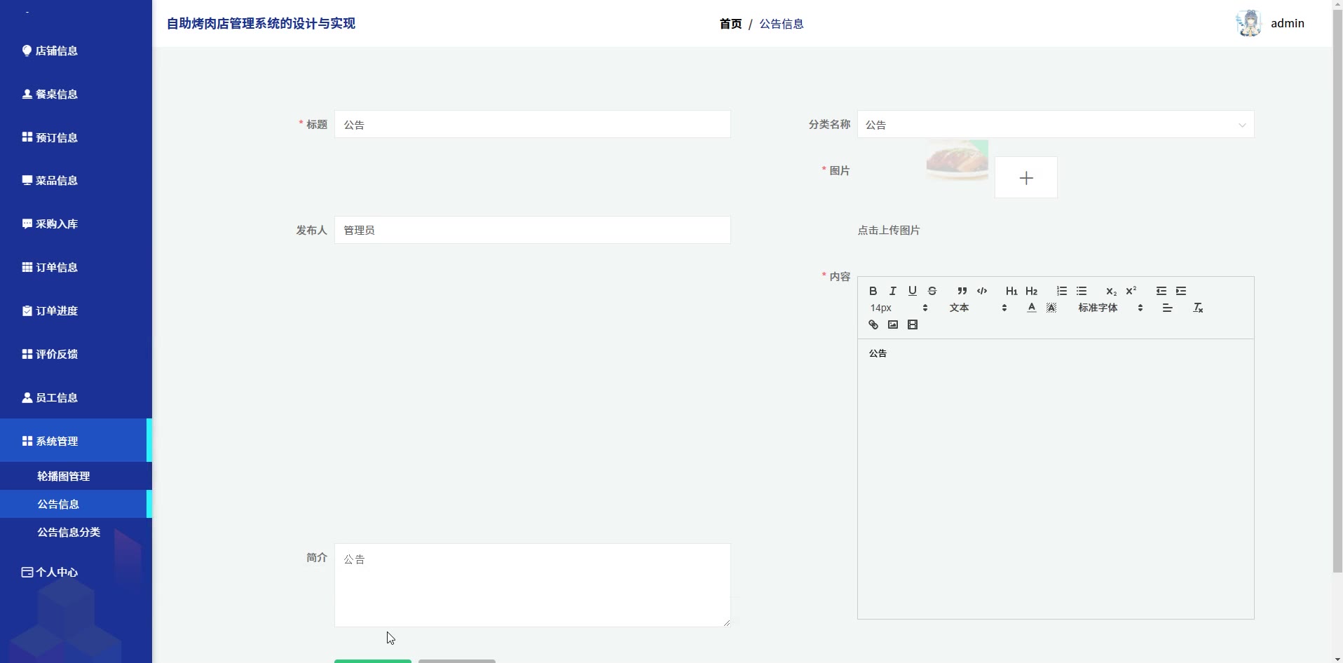Click the plus button to upload image
1343x663 pixels.
[x=1025, y=178]
